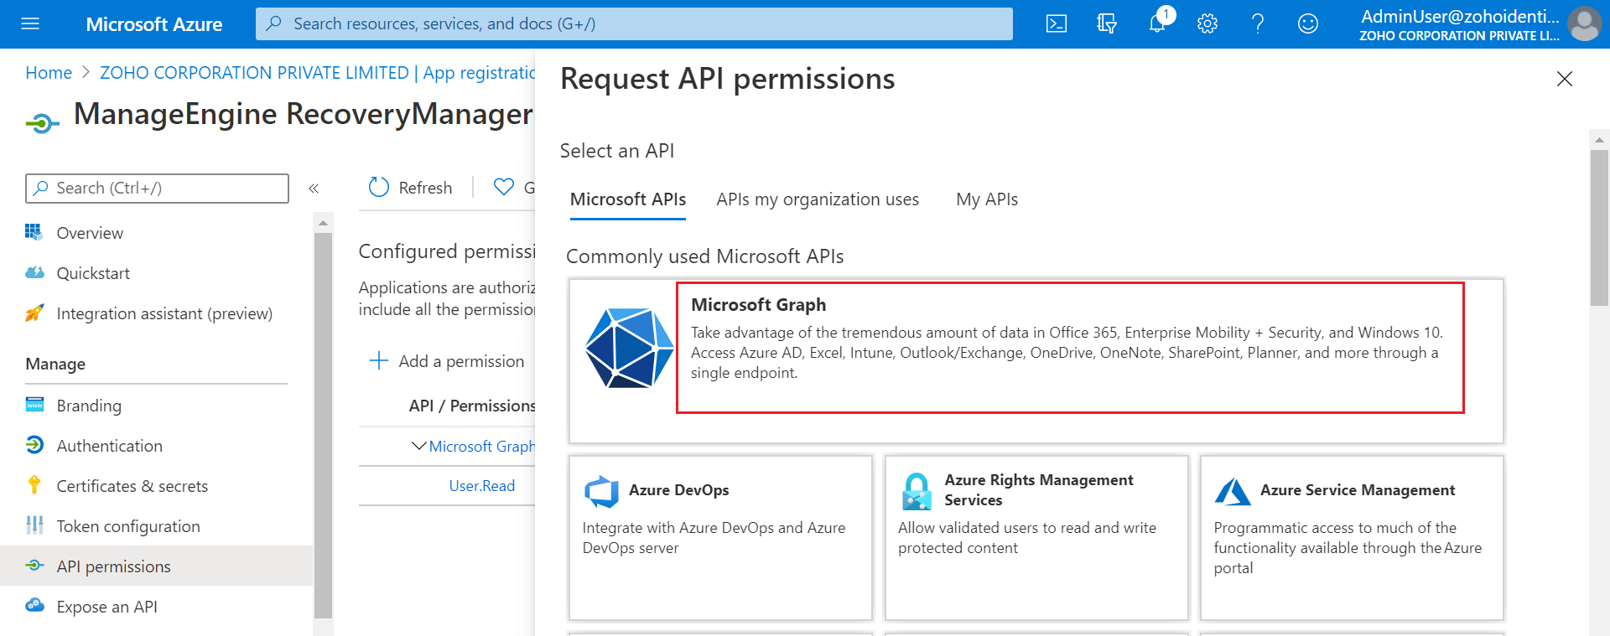Click the Refresh icon in the toolbar
The width and height of the screenshot is (1610, 636).
(379, 188)
